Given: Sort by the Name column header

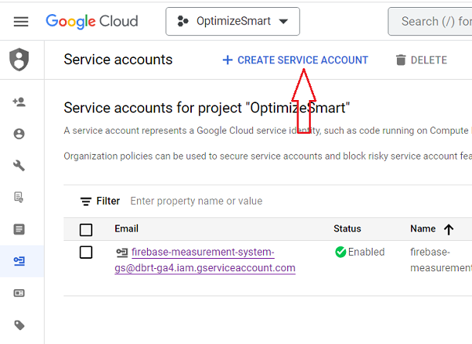Looking at the screenshot, I should click(423, 228).
